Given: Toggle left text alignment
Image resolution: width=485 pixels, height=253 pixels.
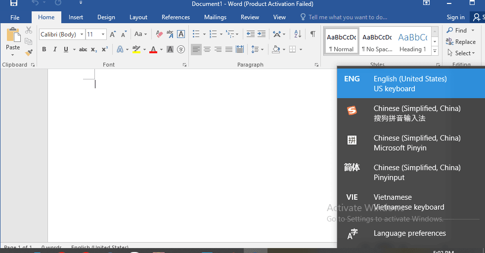Looking at the screenshot, I should point(196,49).
